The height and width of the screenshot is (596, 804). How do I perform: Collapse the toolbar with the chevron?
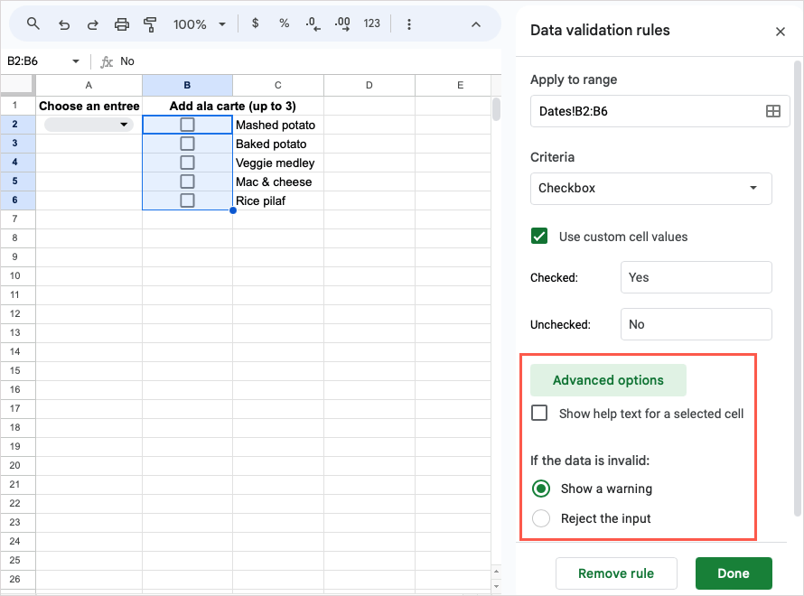[476, 23]
